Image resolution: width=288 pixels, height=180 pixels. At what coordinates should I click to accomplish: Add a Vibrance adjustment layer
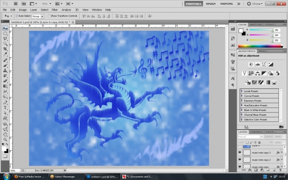click(244, 73)
